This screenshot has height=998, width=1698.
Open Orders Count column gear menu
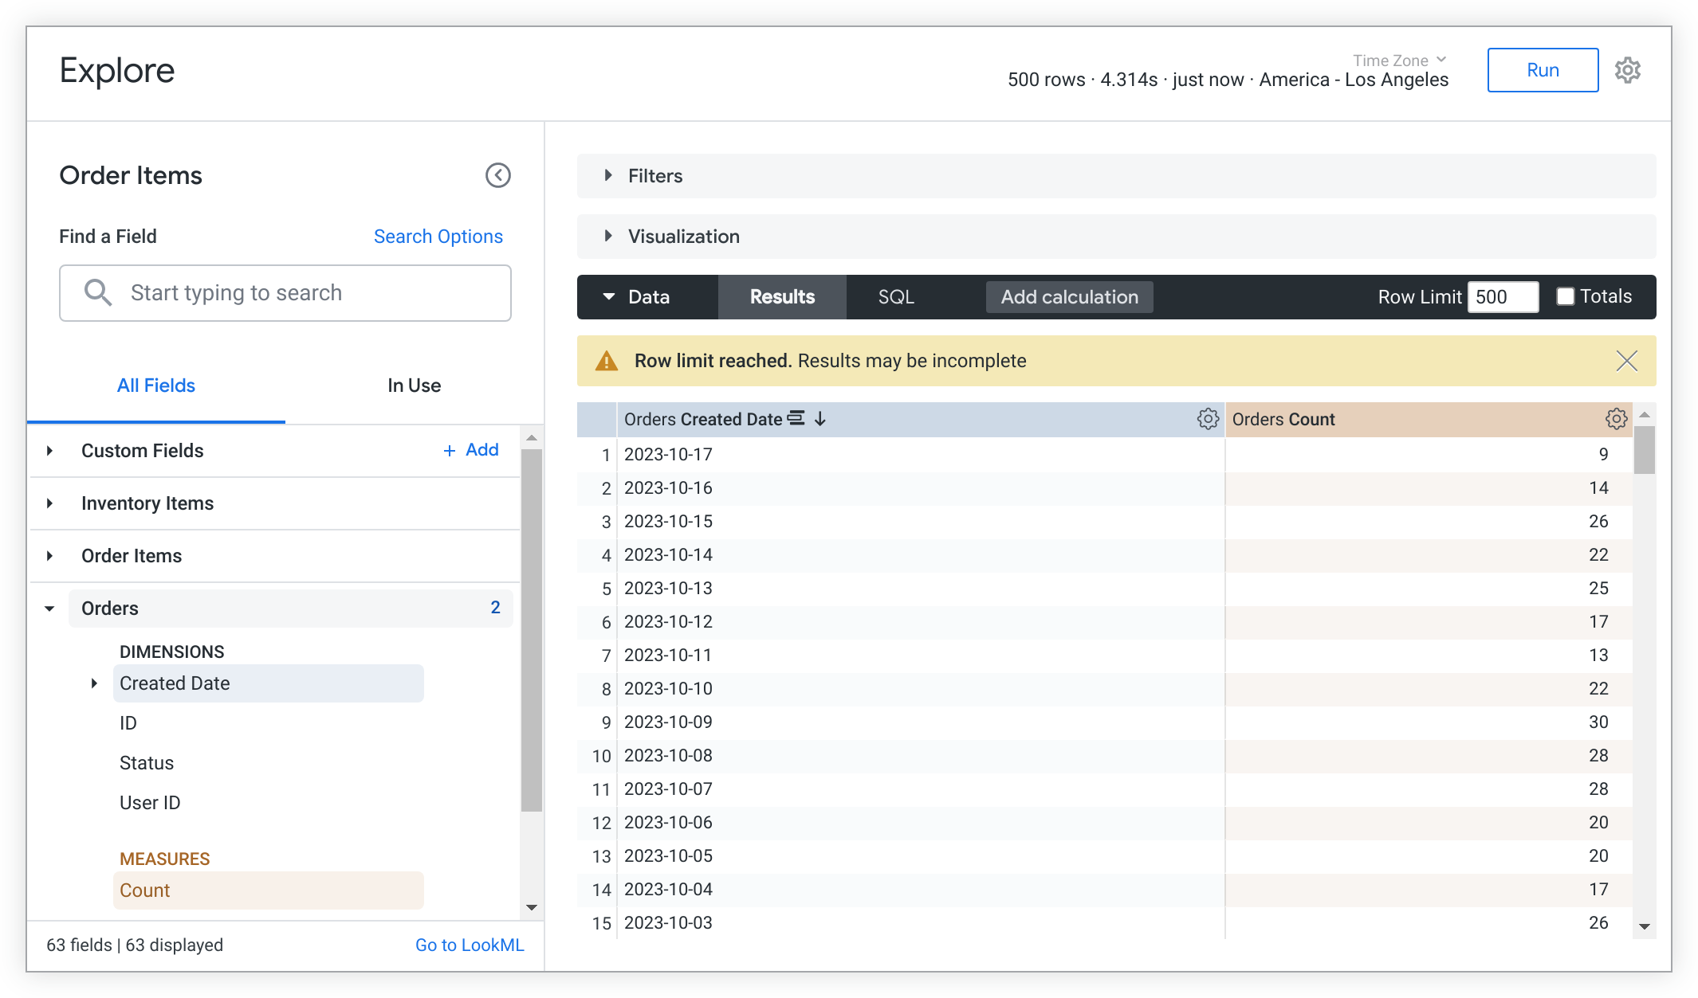(1616, 419)
